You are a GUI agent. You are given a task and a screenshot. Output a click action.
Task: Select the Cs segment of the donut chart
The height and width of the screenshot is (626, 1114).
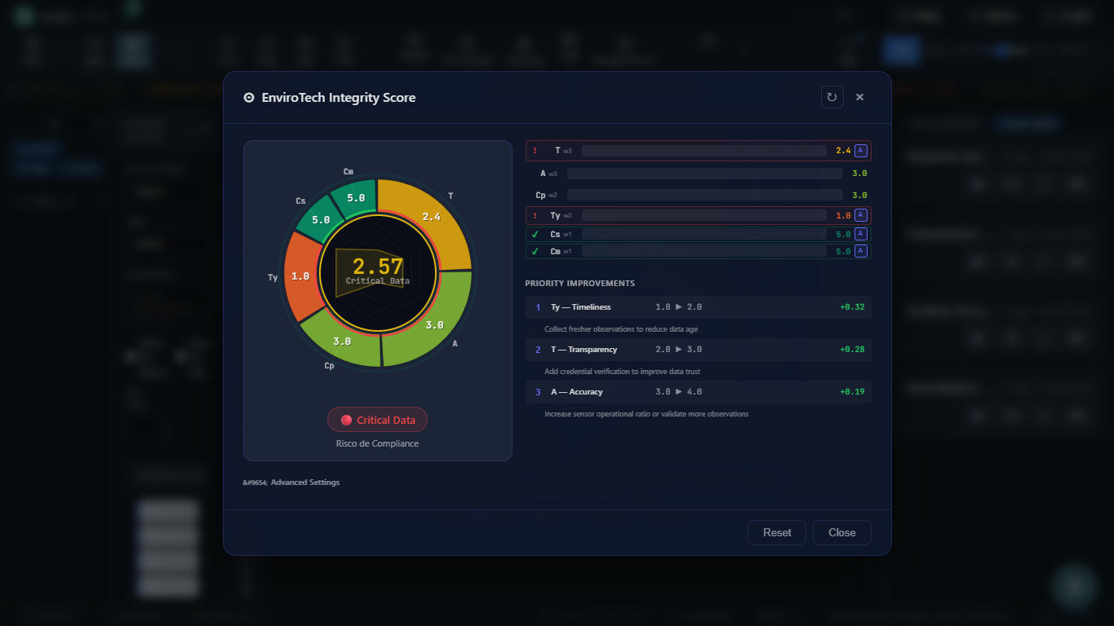click(321, 219)
